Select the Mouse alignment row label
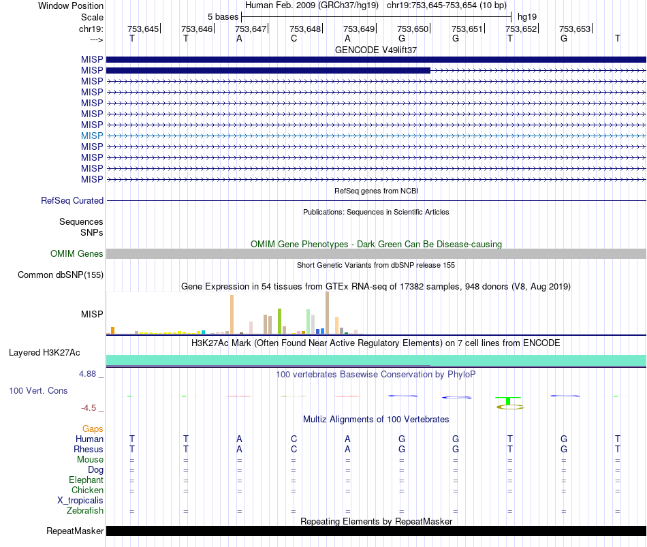Viewport: 647px width, 547px height. (90, 460)
